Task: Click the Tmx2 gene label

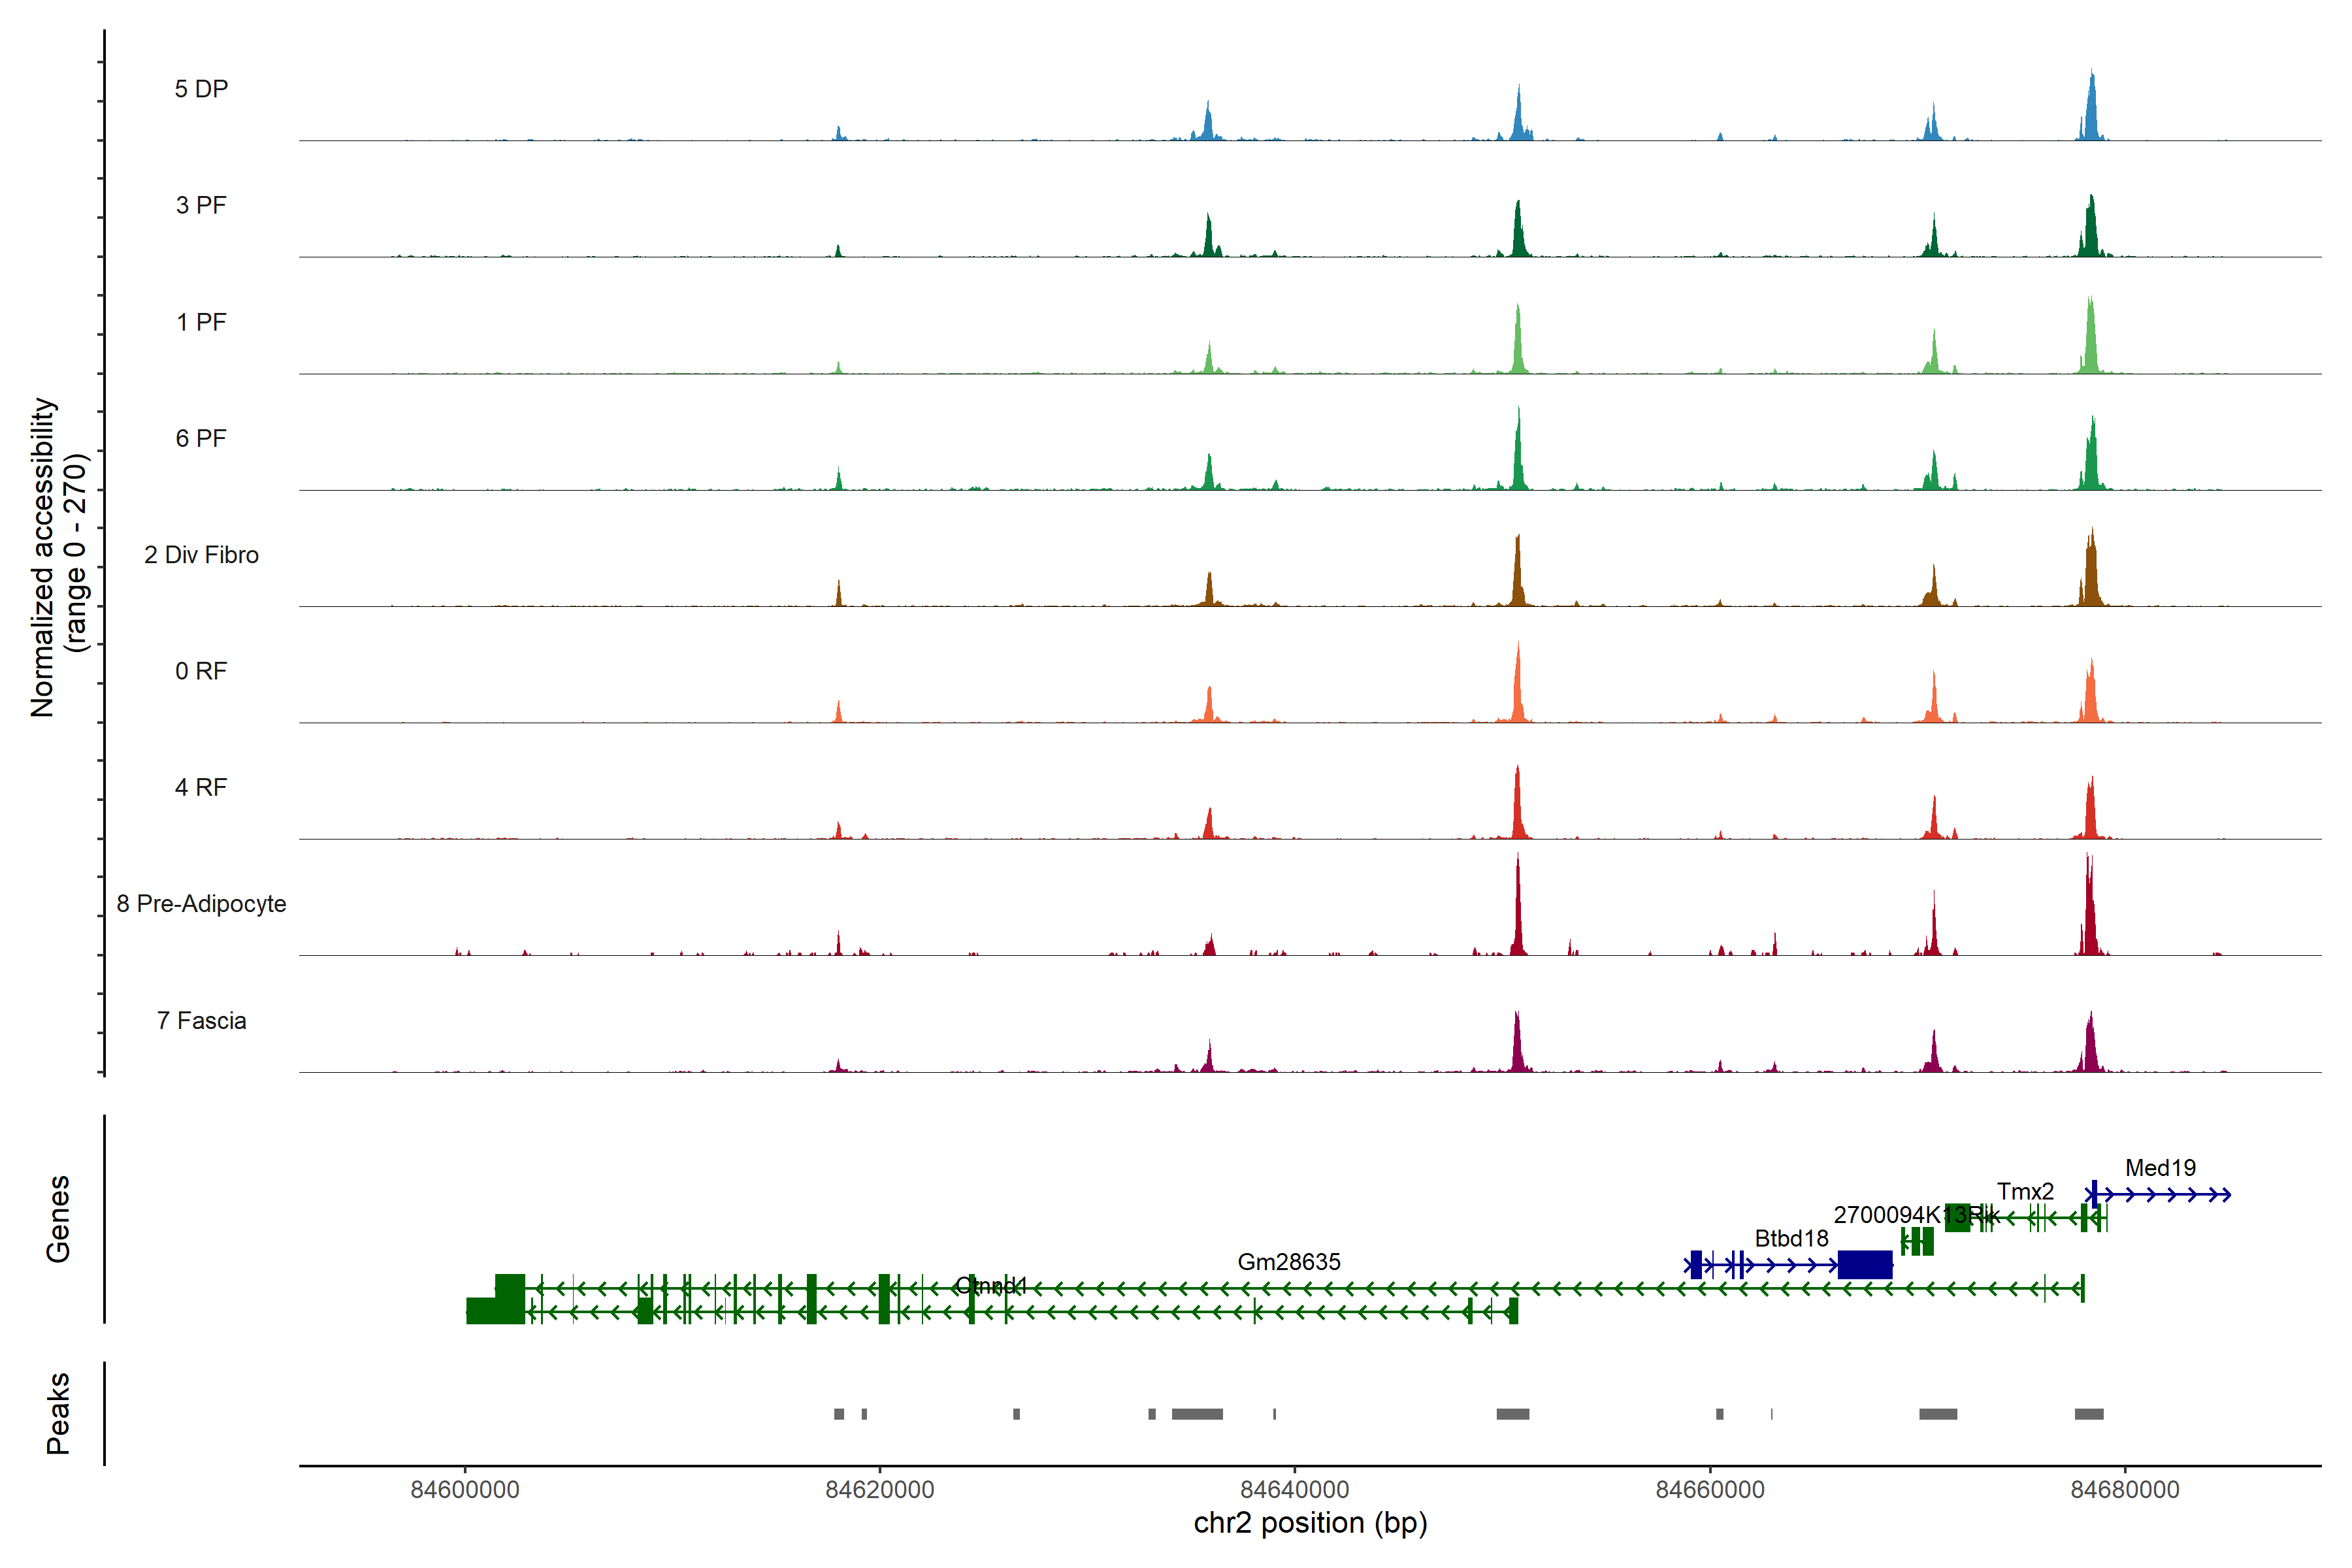Action: click(x=2025, y=1191)
